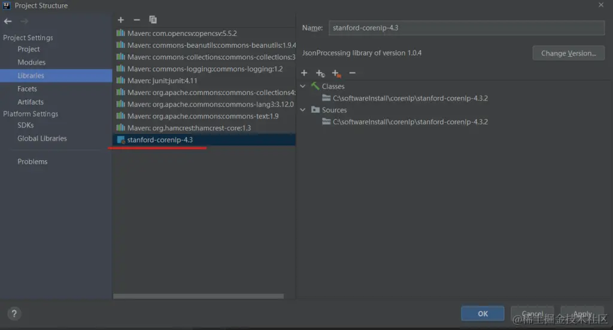Click the Classes hammer icon
This screenshot has height=330, width=613.
pyautogui.click(x=315, y=86)
